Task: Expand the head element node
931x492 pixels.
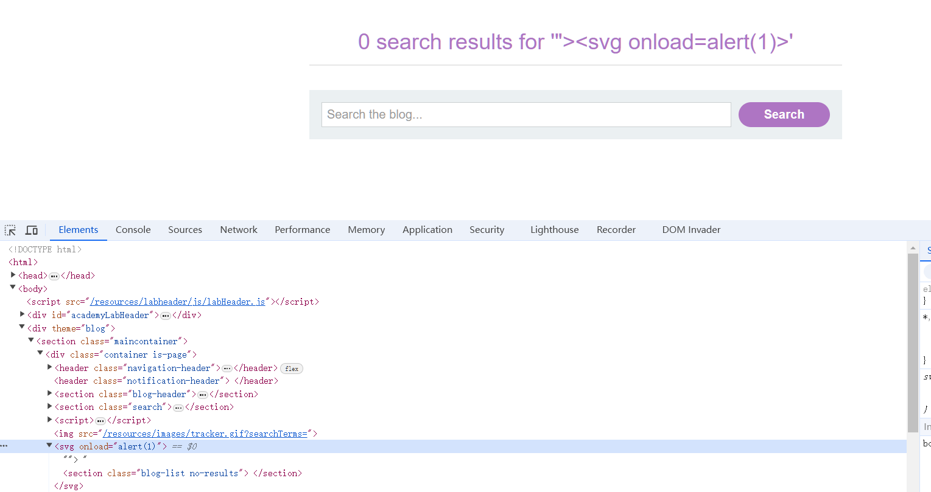Action: (13, 275)
